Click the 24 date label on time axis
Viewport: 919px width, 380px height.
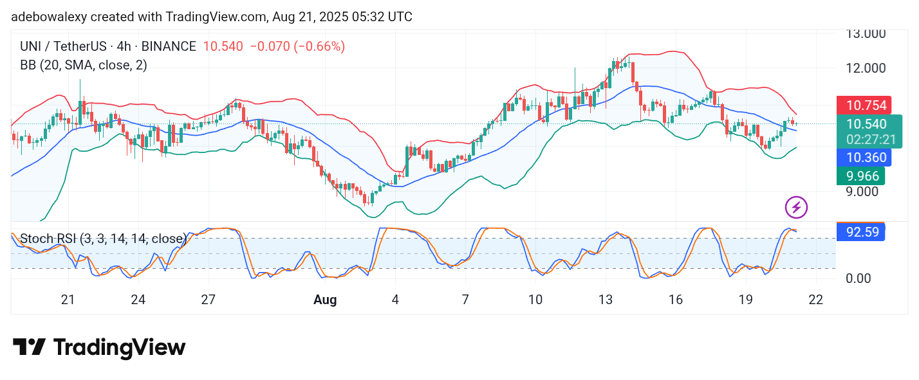coord(138,299)
